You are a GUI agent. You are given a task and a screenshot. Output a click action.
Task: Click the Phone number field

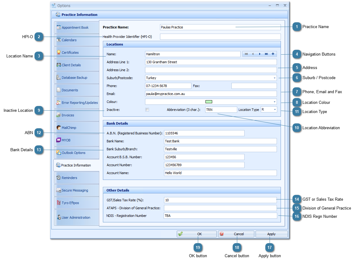[168, 86]
